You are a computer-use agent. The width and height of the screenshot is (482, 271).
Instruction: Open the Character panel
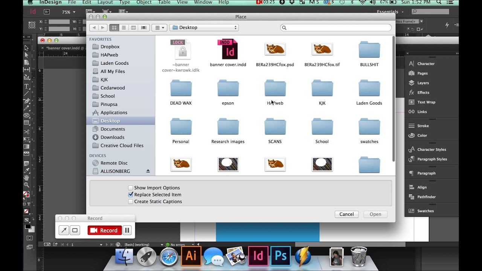426,64
